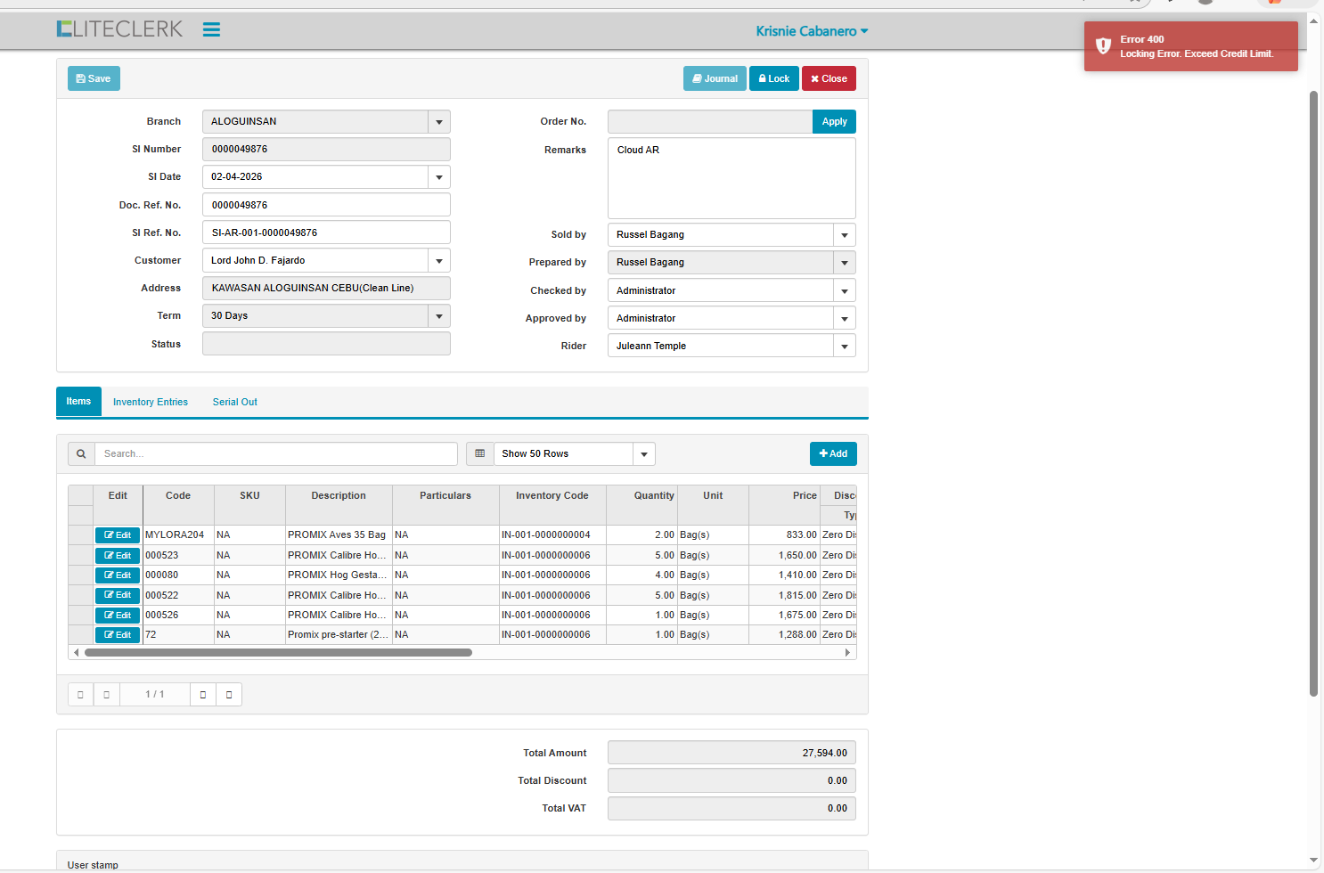Expand the Rider dropdown

tap(844, 347)
